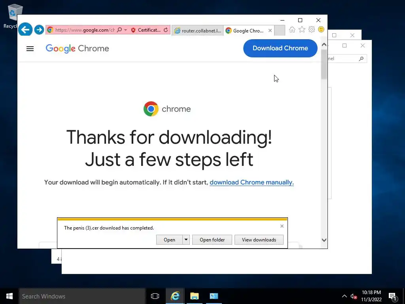This screenshot has height=304, width=405.
Task: Minimize the Internet Explorer window
Action: (282, 20)
